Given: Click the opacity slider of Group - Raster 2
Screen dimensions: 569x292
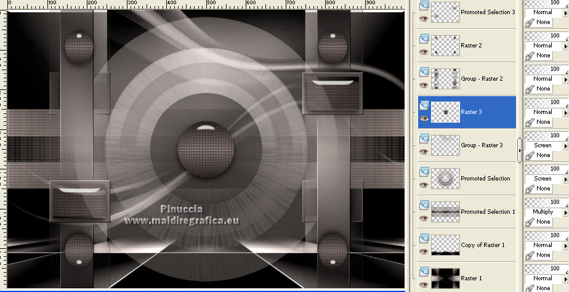Looking at the screenshot, I should [546, 69].
